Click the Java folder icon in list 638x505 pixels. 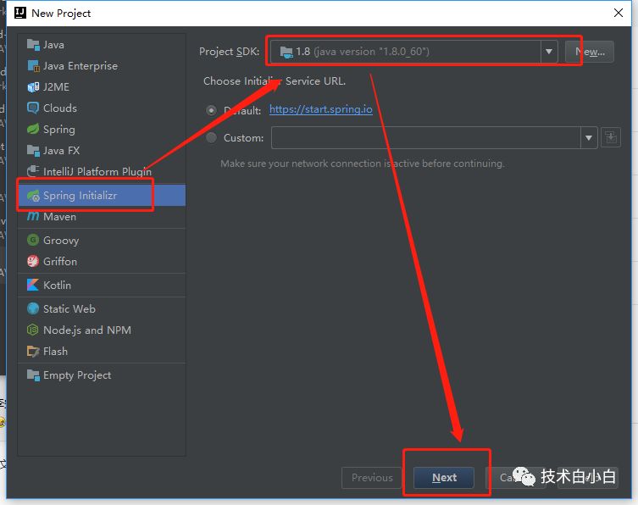click(x=33, y=44)
